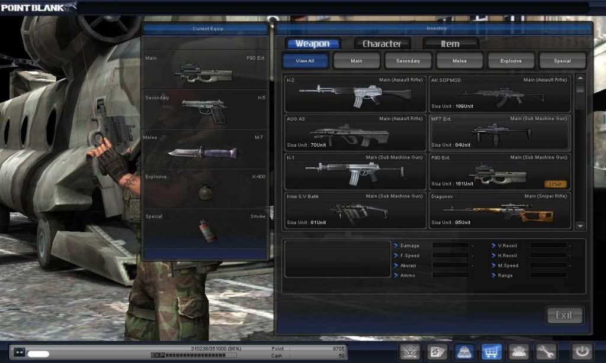Click equipped K-5 pistol image
Image resolution: width=606 pixels, height=363 pixels.
pyautogui.click(x=204, y=111)
